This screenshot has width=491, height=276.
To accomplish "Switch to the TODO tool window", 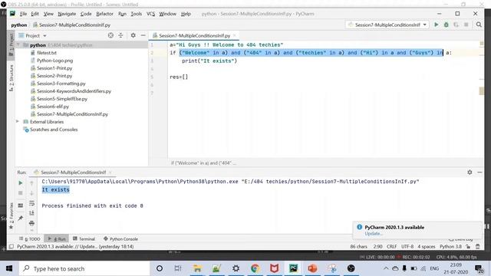I will (x=30, y=238).
